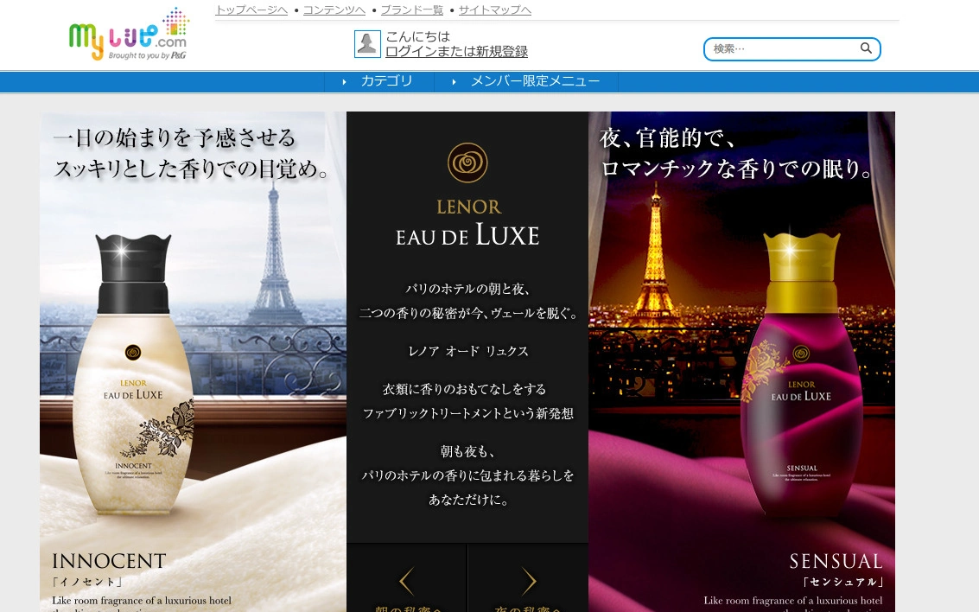The height and width of the screenshot is (612, 979).
Task: Click the arrow beside メンバー限定メニュー
Action: (x=454, y=82)
